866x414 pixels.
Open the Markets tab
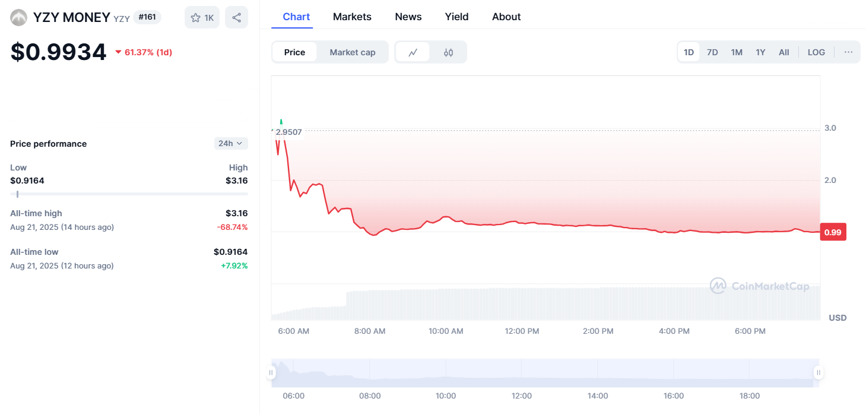point(352,17)
